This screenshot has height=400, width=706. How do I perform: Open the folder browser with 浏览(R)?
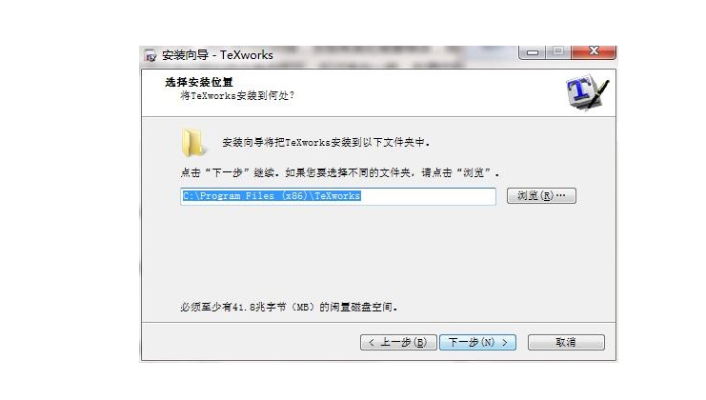tap(541, 196)
